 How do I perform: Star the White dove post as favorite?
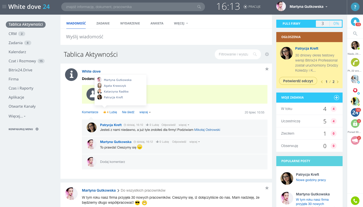[267, 69]
